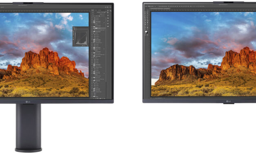256x153 pixels.
Task: Click the black background color swatch on the right monitor
Action: click(147, 33)
